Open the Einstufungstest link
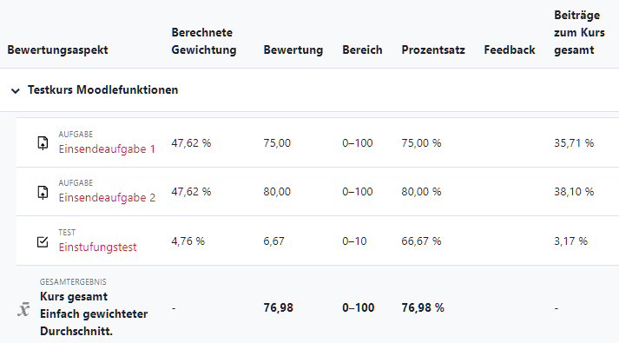Viewport: 619px width, 343px height. [x=97, y=247]
